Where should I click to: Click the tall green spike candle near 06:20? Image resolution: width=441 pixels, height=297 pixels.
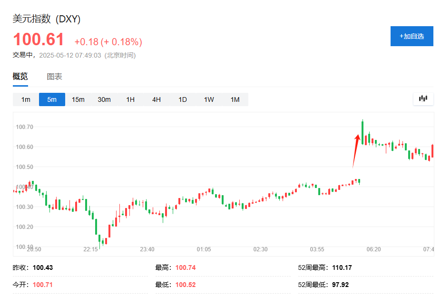point(363,132)
